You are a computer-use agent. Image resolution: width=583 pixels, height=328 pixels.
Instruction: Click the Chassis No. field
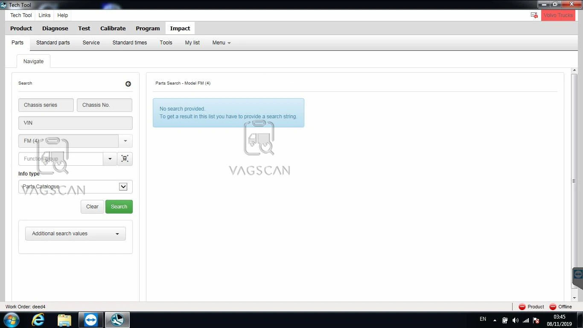click(x=105, y=105)
